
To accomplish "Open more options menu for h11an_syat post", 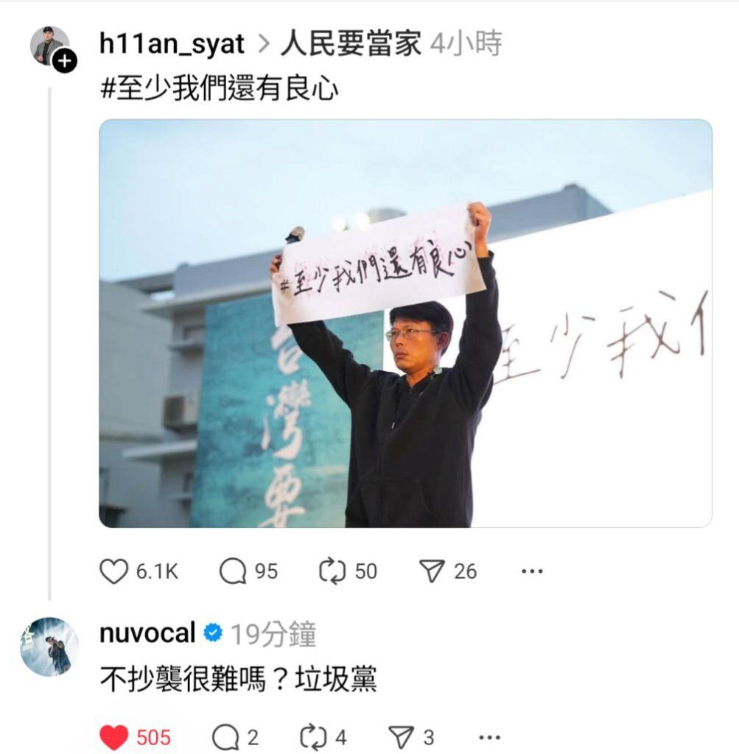I will coord(532,571).
